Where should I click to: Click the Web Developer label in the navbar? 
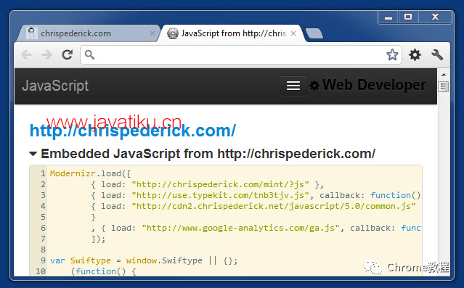[x=375, y=85]
